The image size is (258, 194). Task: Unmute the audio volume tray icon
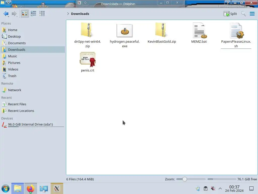point(213,188)
